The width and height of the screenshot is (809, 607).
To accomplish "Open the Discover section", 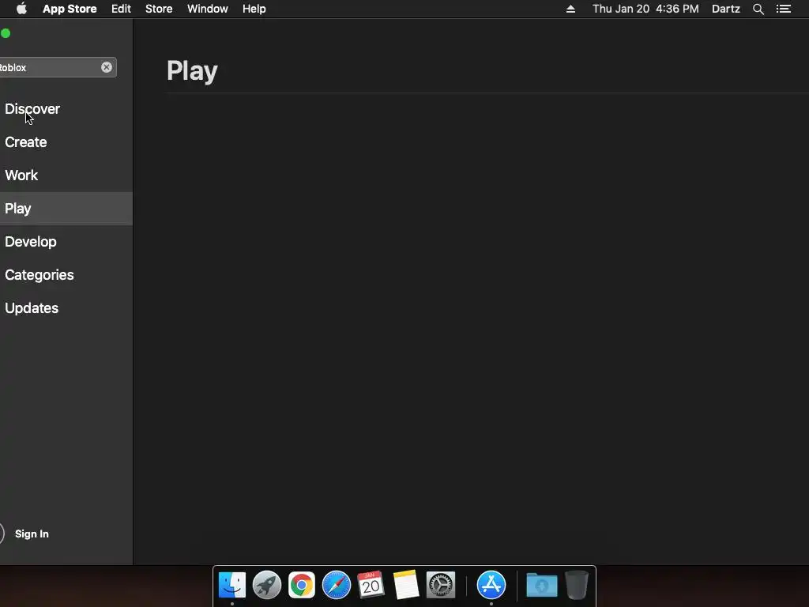I will [32, 109].
